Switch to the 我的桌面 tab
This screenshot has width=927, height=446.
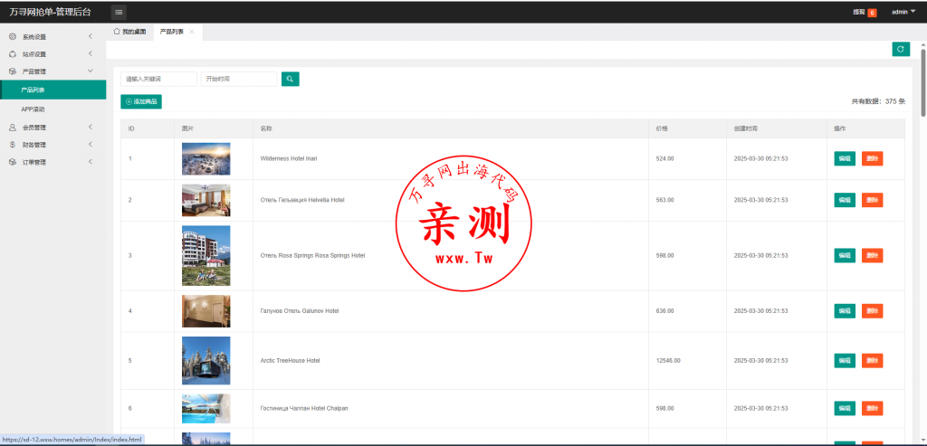129,32
